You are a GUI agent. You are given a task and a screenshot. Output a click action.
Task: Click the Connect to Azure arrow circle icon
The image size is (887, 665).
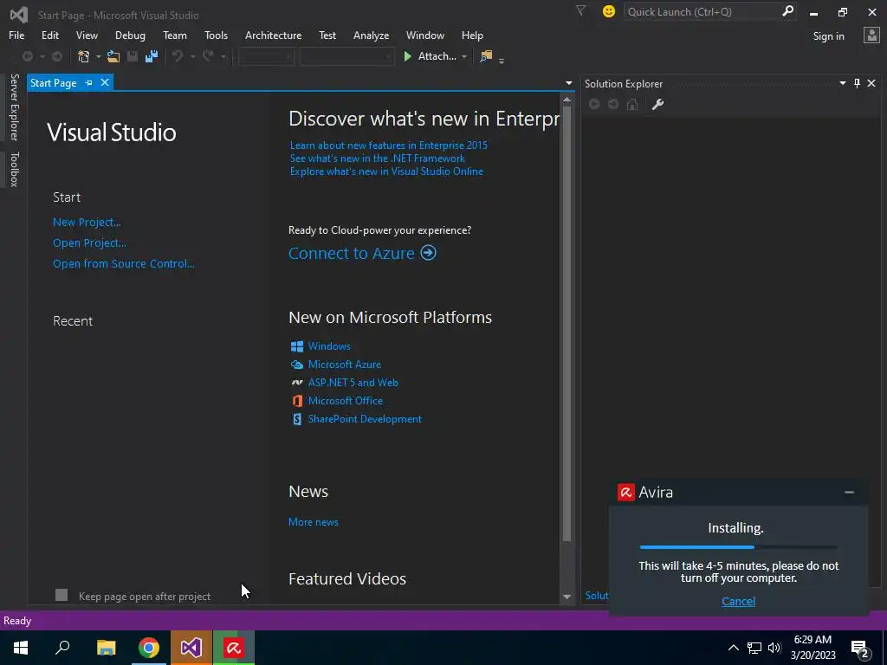click(428, 253)
